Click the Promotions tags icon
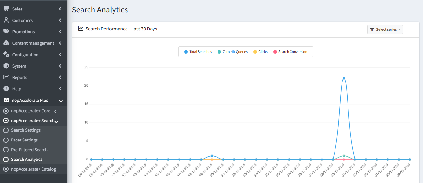The image size is (423, 183). tap(6, 32)
